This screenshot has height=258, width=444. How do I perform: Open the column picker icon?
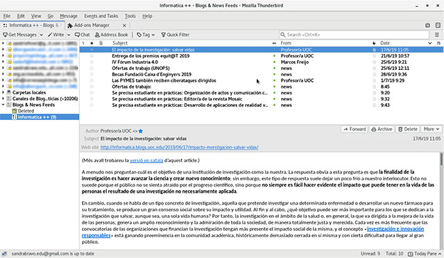click(x=438, y=43)
